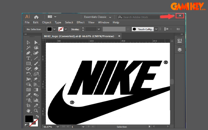Open the File menu
The height and width of the screenshot is (130, 208).
[27, 22]
